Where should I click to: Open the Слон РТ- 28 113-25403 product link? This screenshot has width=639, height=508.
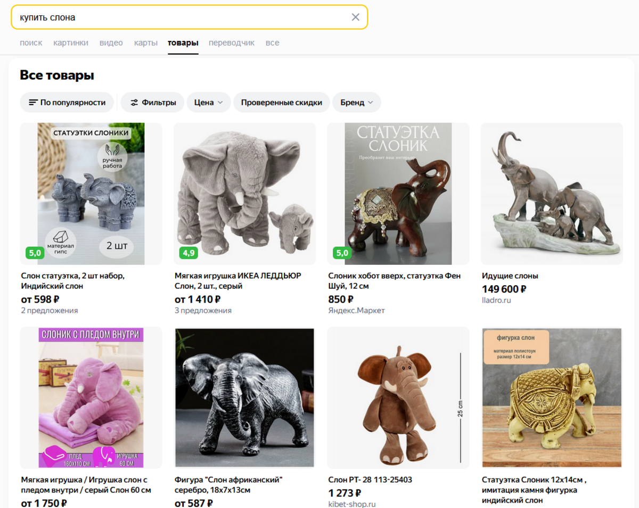tap(370, 479)
